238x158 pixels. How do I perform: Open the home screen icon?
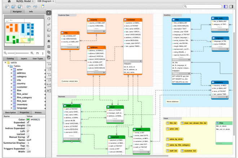click(9, 1)
